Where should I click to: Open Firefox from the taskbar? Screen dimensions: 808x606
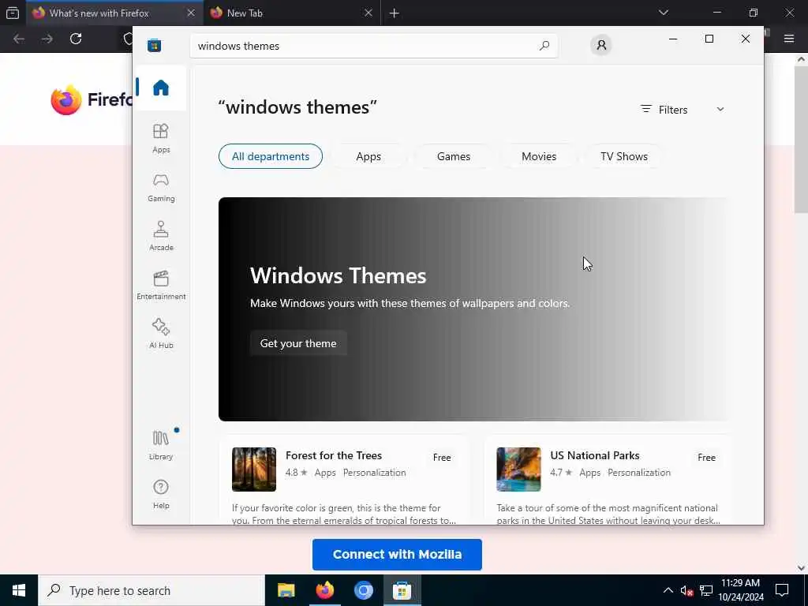[324, 590]
